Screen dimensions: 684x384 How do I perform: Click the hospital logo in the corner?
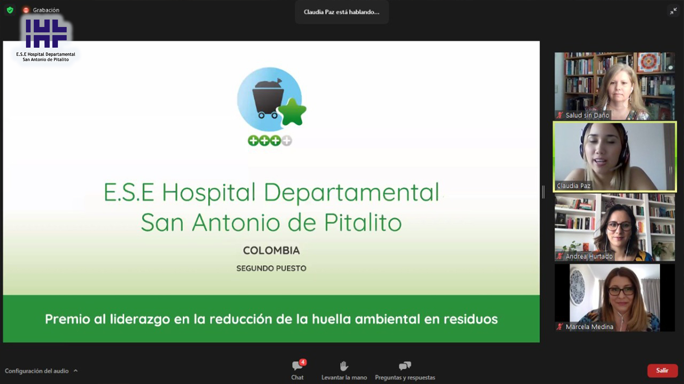pyautogui.click(x=46, y=40)
